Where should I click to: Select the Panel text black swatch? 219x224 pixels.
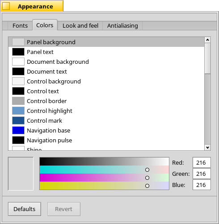[x=18, y=52]
